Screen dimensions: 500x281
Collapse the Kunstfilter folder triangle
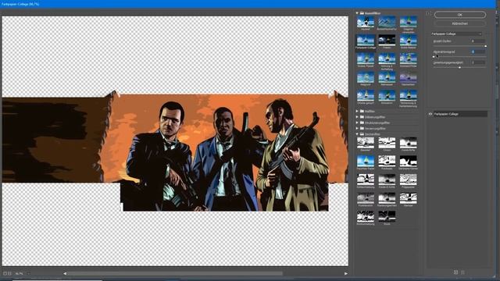coord(357,13)
